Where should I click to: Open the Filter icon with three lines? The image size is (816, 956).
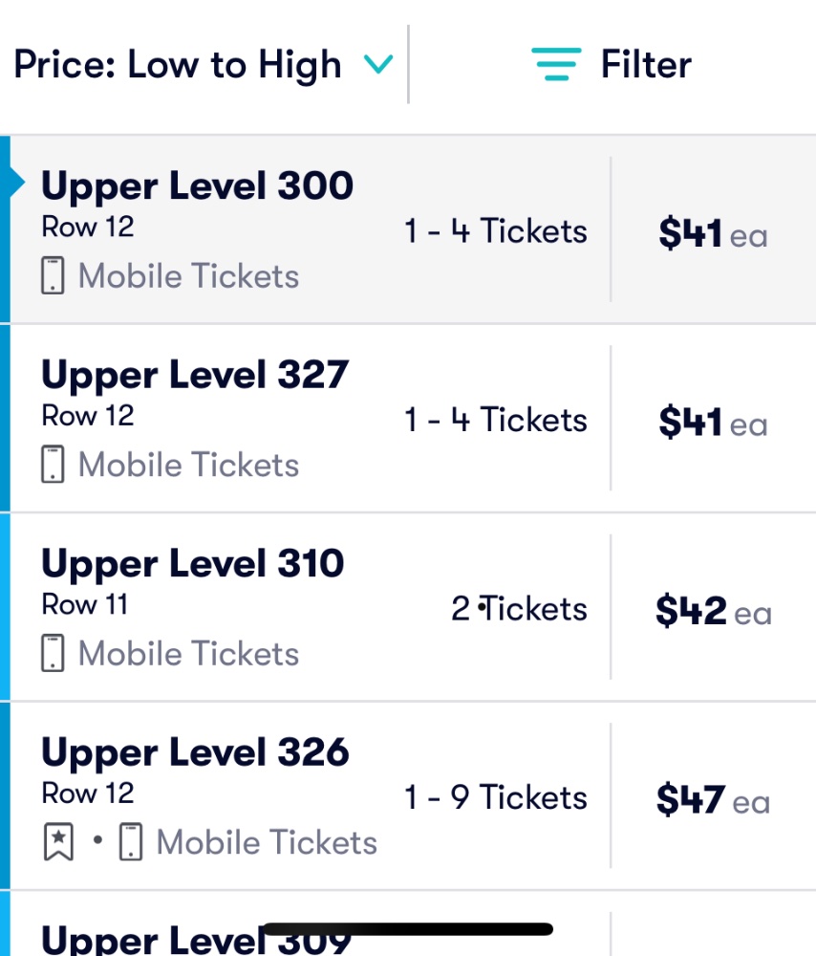(x=556, y=64)
